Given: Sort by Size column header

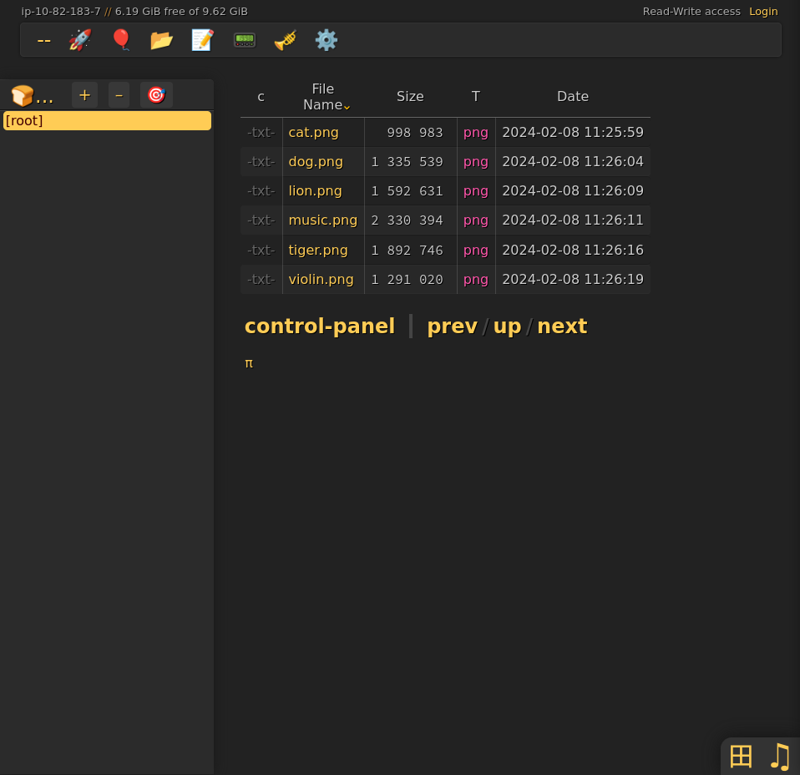Looking at the screenshot, I should pyautogui.click(x=410, y=96).
